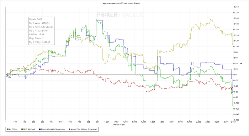Click the x-axis tick label 895
Screen dimensions: 249x136
89,122
